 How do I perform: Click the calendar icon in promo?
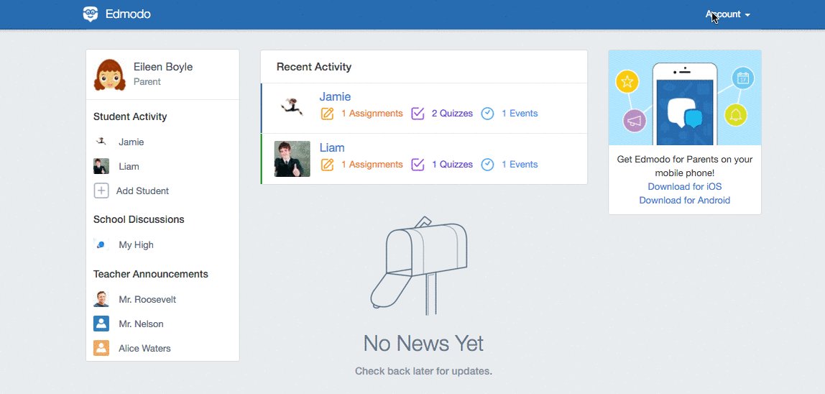click(743, 78)
